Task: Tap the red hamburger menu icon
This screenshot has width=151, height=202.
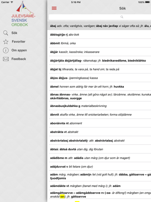Action: 54,8
